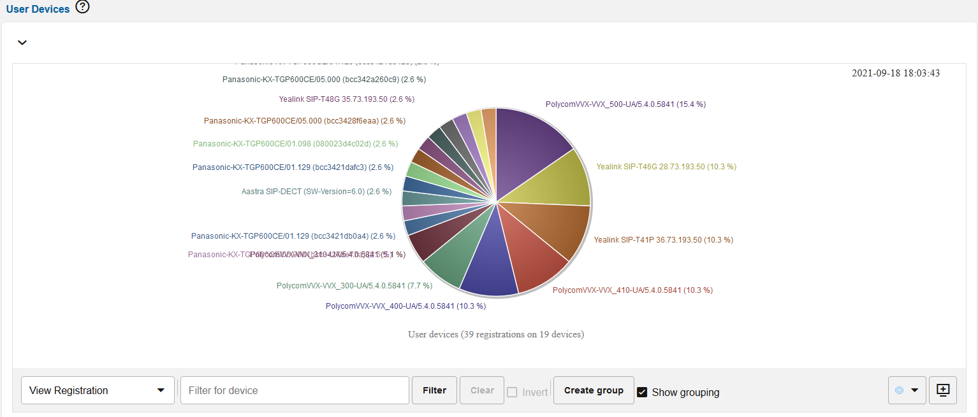Open the User Devices help icon

point(82,8)
